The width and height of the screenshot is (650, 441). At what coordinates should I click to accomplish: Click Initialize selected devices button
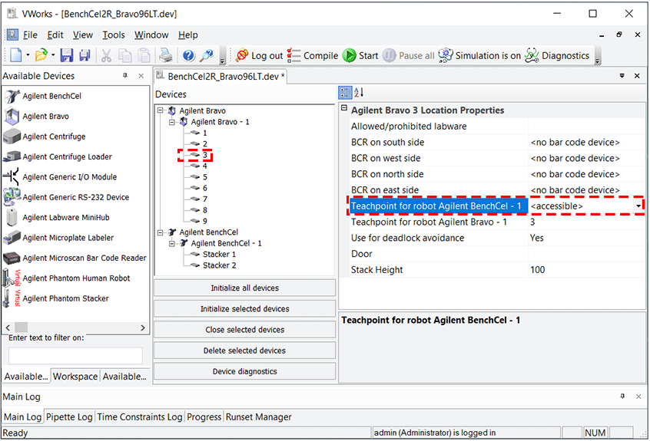pos(244,308)
